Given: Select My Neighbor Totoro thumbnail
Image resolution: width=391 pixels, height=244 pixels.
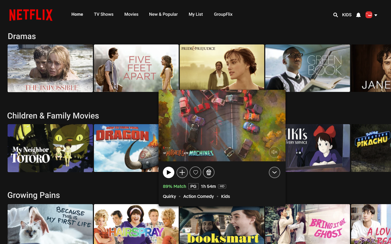Looking at the screenshot, I should click(50, 148).
